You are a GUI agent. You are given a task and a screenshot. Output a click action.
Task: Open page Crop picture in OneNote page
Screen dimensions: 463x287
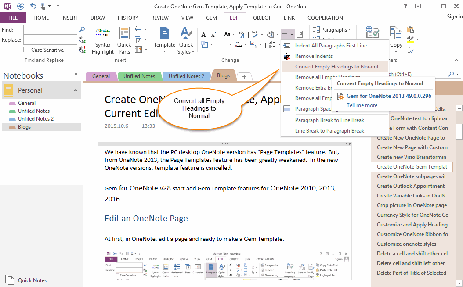pyautogui.click(x=412, y=205)
